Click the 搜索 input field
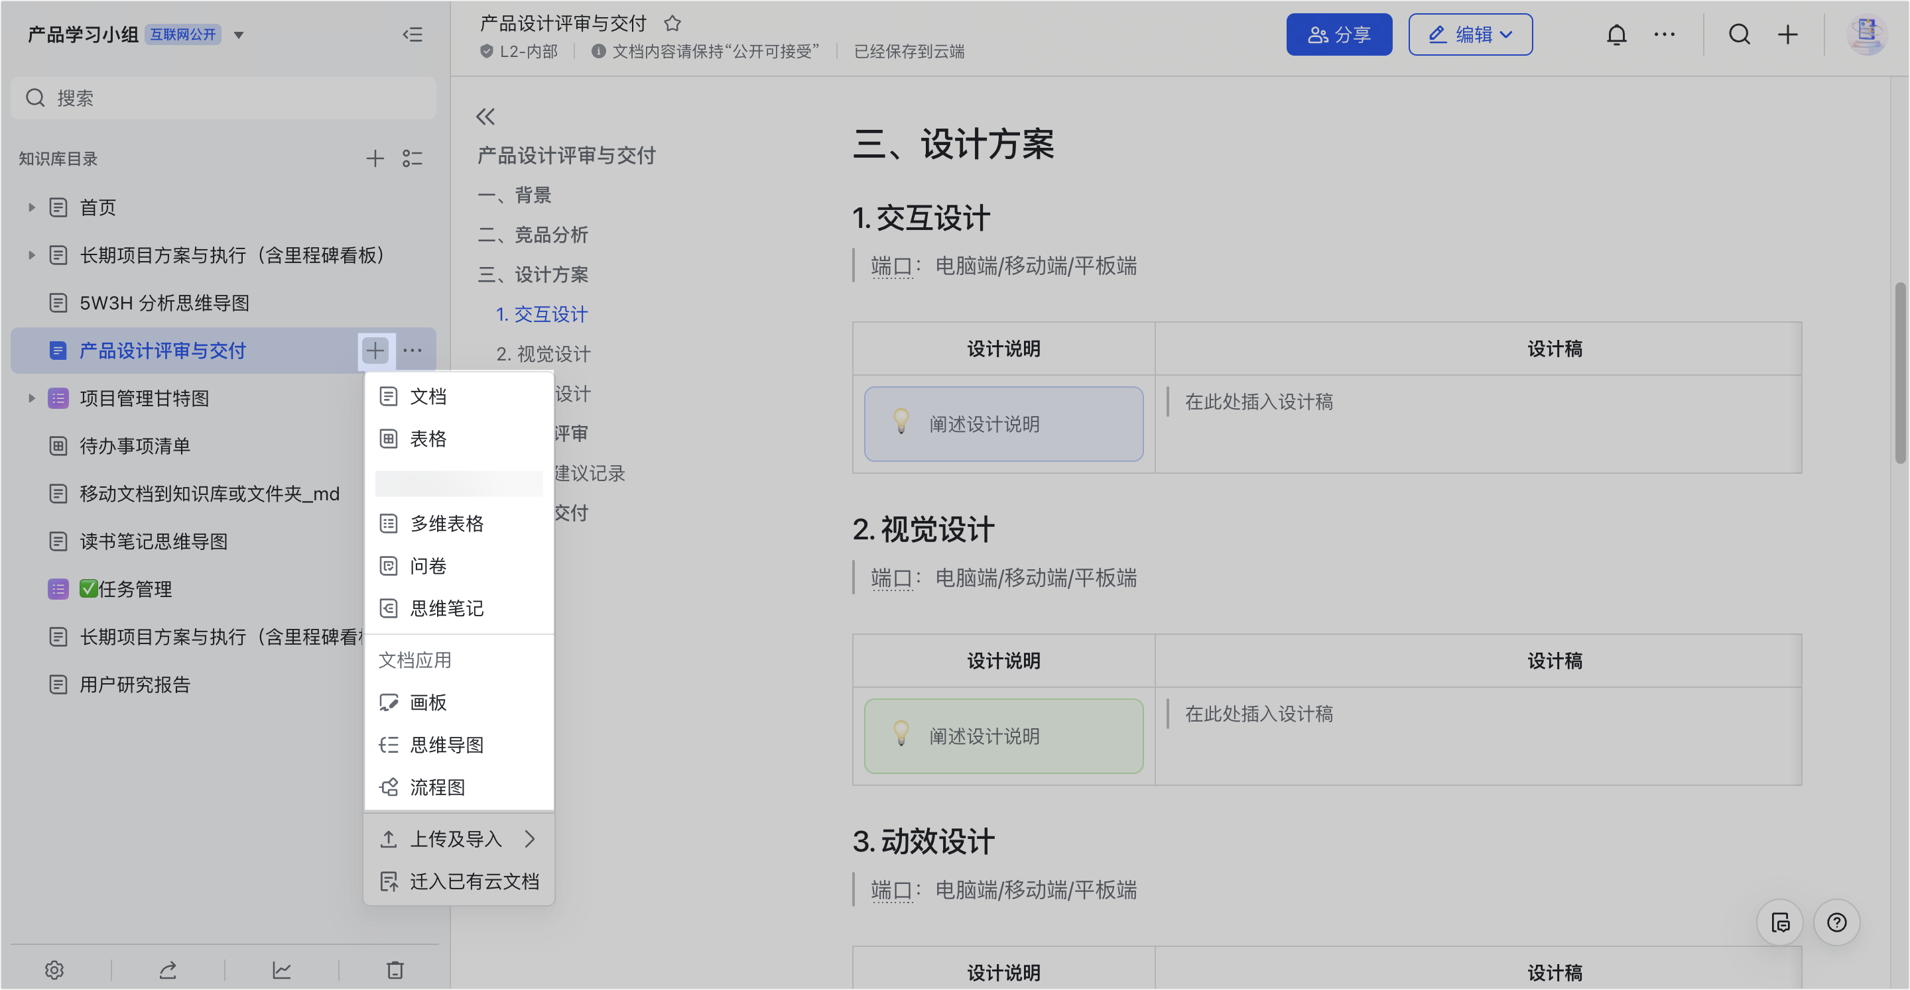Image resolution: width=1910 pixels, height=990 pixels. (x=222, y=98)
